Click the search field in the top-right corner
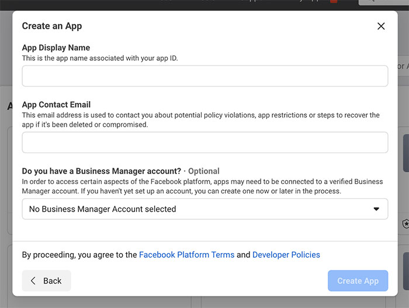This screenshot has height=308, width=409. tap(384, 2)
